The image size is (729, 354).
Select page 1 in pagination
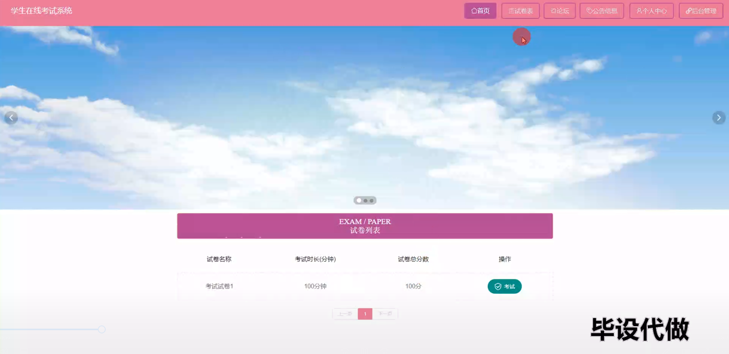tap(365, 314)
